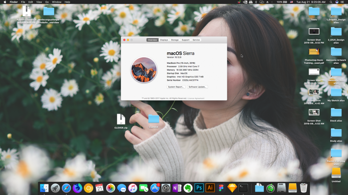The width and height of the screenshot is (348, 195).
Task: Open Figma from the dock
Action: click(221, 188)
